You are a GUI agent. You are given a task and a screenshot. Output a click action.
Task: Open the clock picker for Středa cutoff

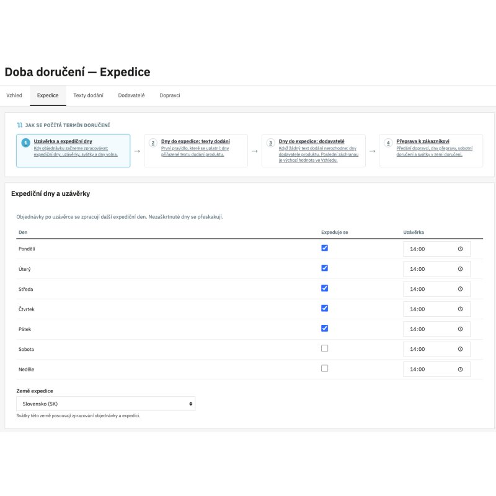tap(460, 289)
